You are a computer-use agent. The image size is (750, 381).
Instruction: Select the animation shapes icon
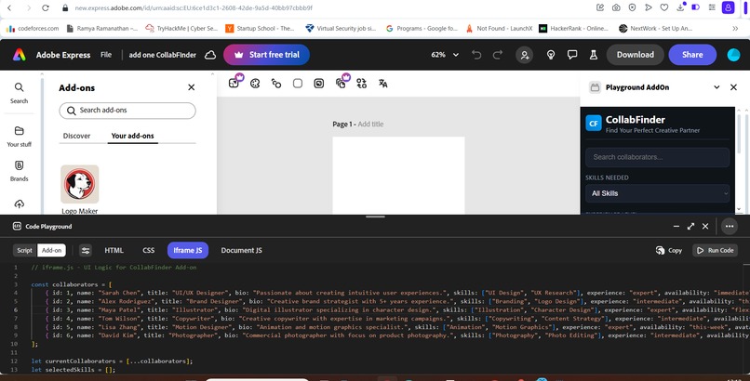pos(276,84)
